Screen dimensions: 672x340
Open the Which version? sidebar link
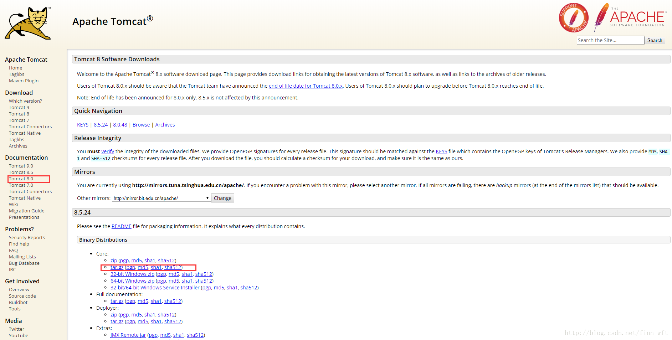pos(25,101)
